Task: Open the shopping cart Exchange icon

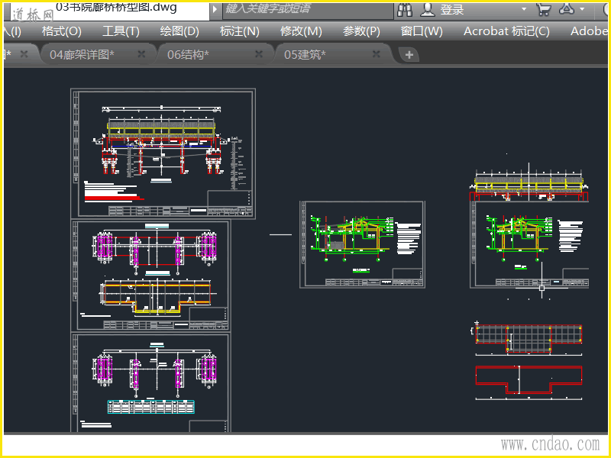Action: pos(544,9)
